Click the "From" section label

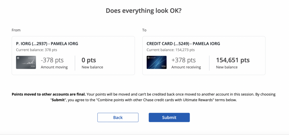tap(16, 30)
